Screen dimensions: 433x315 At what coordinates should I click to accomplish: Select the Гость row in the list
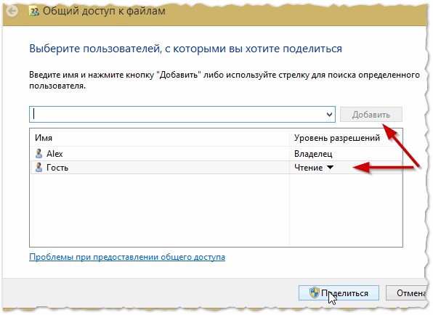pyautogui.click(x=216, y=168)
